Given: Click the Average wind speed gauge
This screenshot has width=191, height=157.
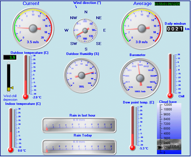Looking at the screenshot, I should click(x=141, y=28).
